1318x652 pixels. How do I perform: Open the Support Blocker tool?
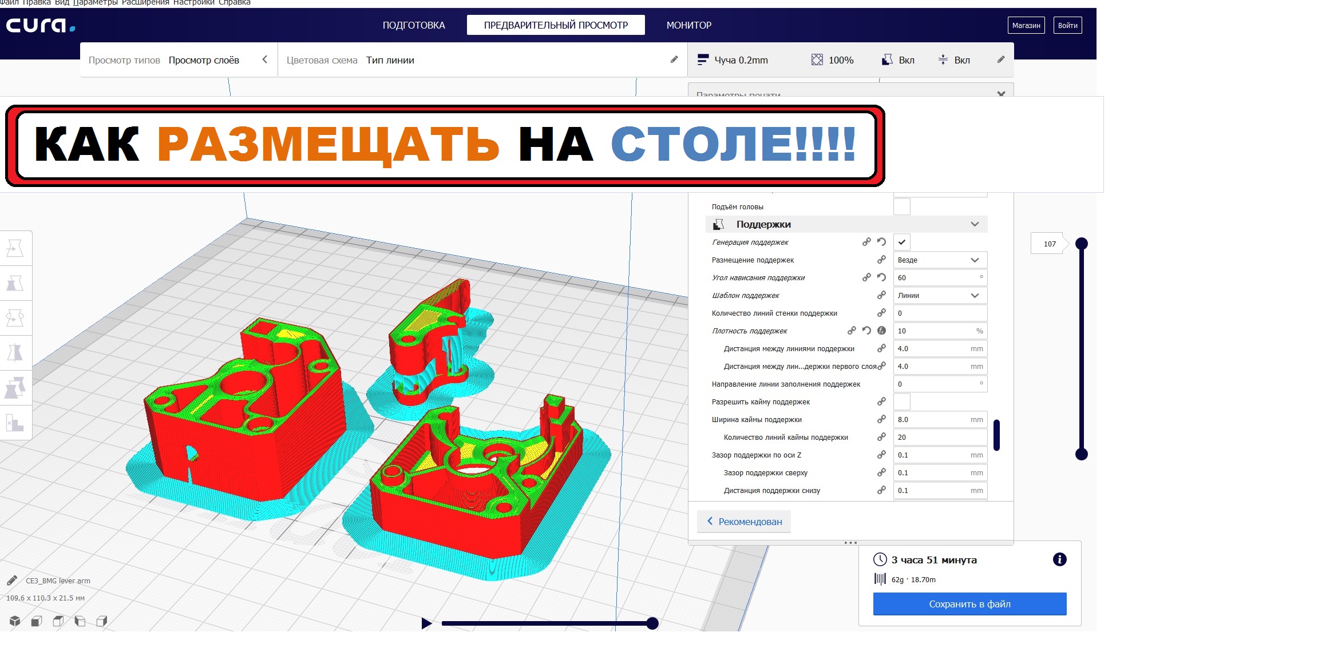click(x=15, y=423)
